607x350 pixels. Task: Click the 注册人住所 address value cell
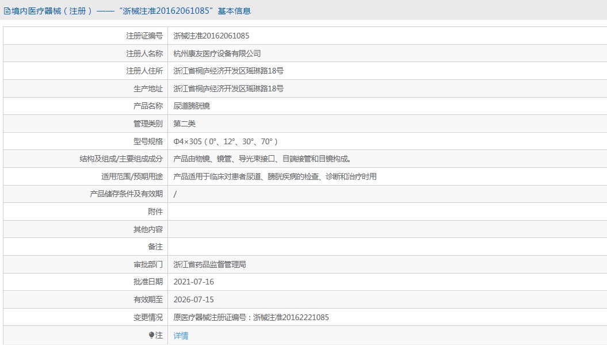[x=387, y=71]
